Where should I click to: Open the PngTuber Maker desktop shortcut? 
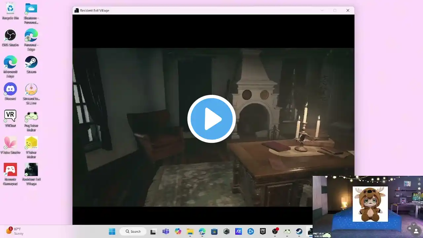(x=31, y=121)
